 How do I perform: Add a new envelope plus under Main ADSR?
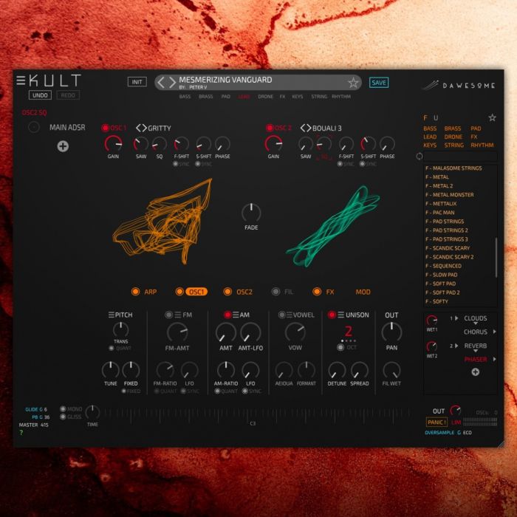tap(63, 146)
